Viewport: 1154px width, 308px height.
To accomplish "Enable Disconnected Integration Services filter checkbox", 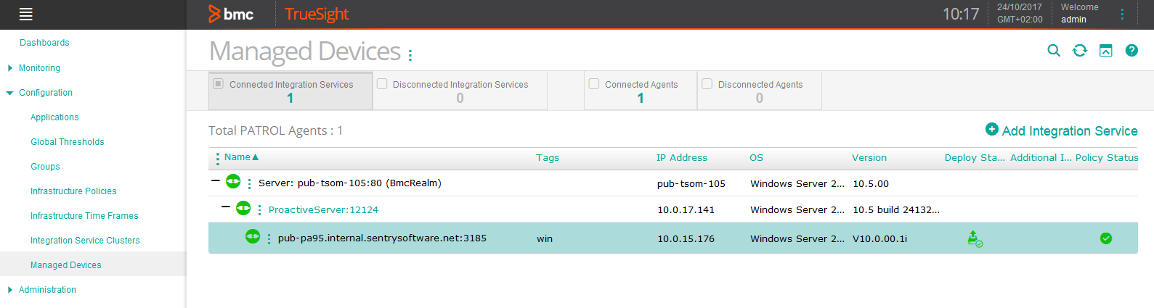I will coord(382,84).
